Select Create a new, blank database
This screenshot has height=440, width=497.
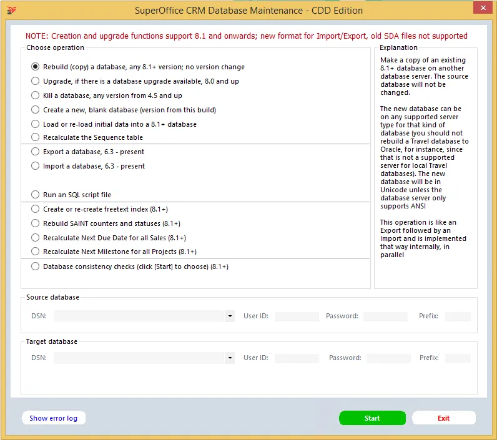tap(36, 110)
